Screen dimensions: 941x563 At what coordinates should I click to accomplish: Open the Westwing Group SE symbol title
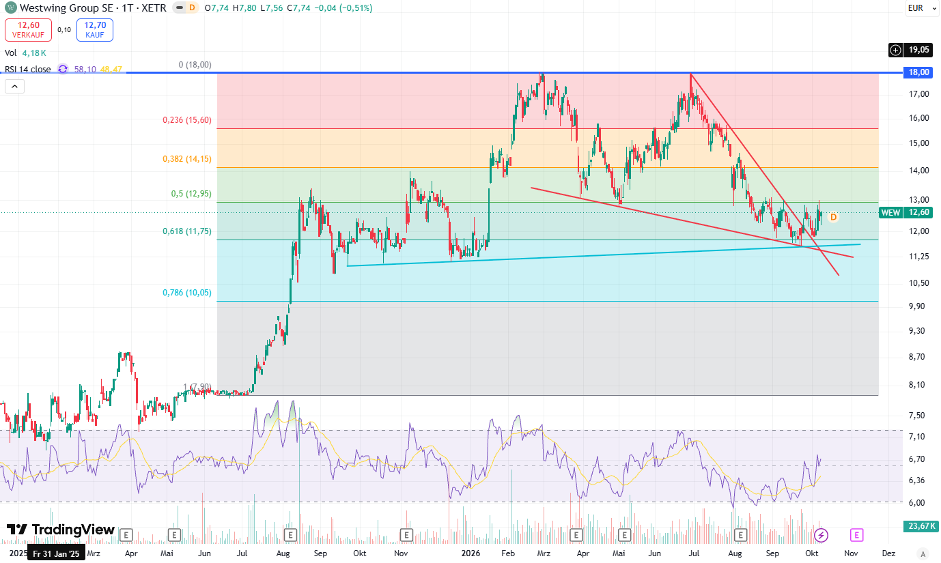click(x=93, y=8)
